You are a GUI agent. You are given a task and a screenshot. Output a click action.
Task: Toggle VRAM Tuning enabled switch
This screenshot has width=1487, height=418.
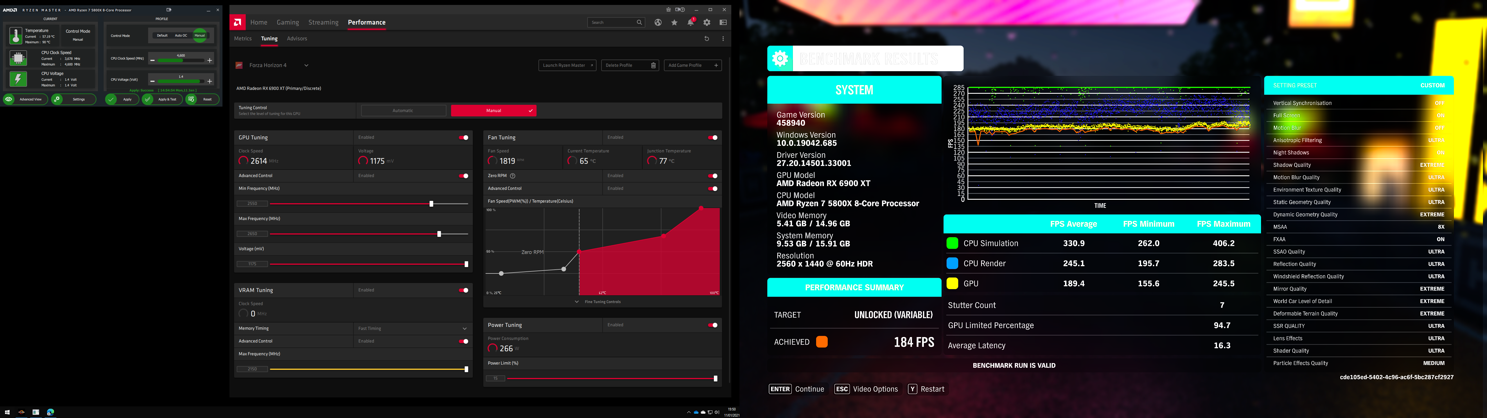464,290
